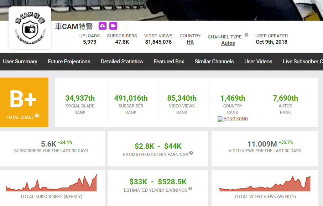The image size is (323, 206).
Task: Open the Detailed Statistics tab
Action: pos(122,62)
